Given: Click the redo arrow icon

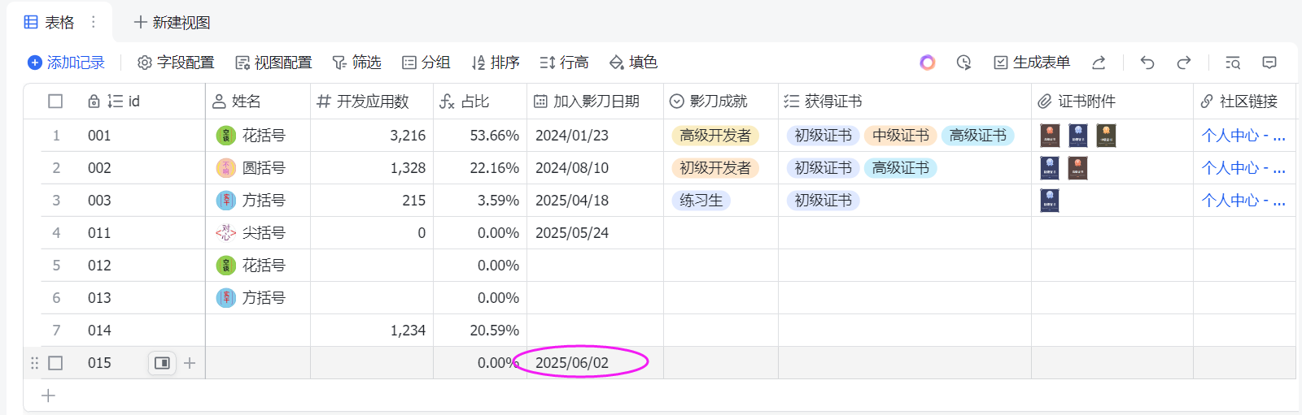Looking at the screenshot, I should [x=1184, y=63].
